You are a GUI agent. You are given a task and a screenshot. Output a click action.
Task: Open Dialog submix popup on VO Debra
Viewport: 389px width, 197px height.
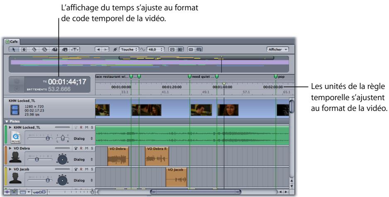pos(83,159)
